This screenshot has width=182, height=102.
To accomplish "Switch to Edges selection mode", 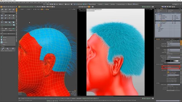I will 61,4.
